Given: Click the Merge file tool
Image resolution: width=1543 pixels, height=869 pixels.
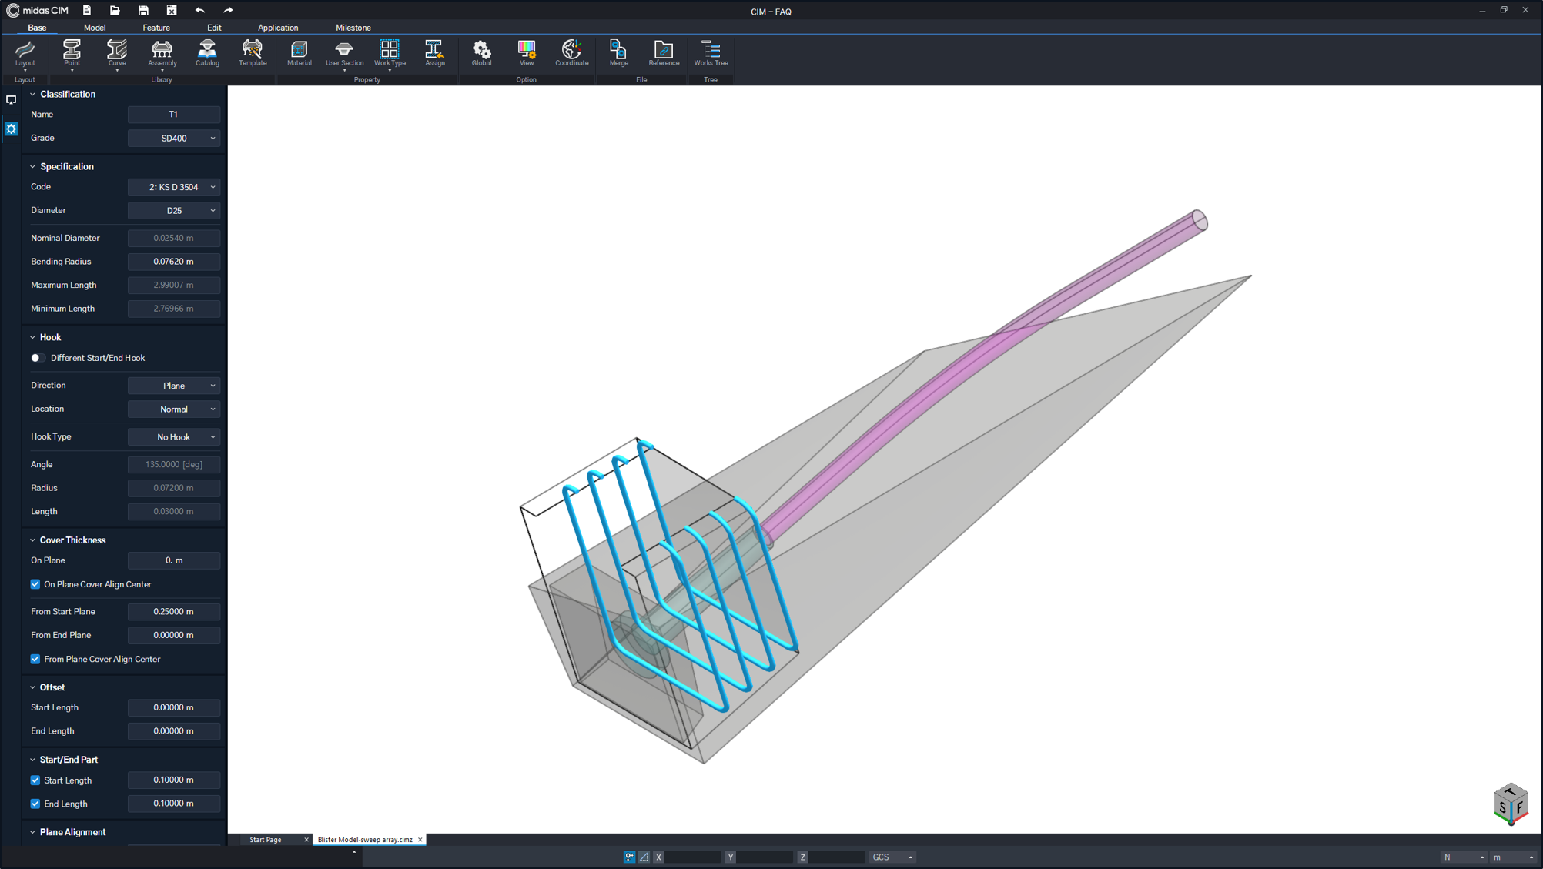Looking at the screenshot, I should 618,53.
